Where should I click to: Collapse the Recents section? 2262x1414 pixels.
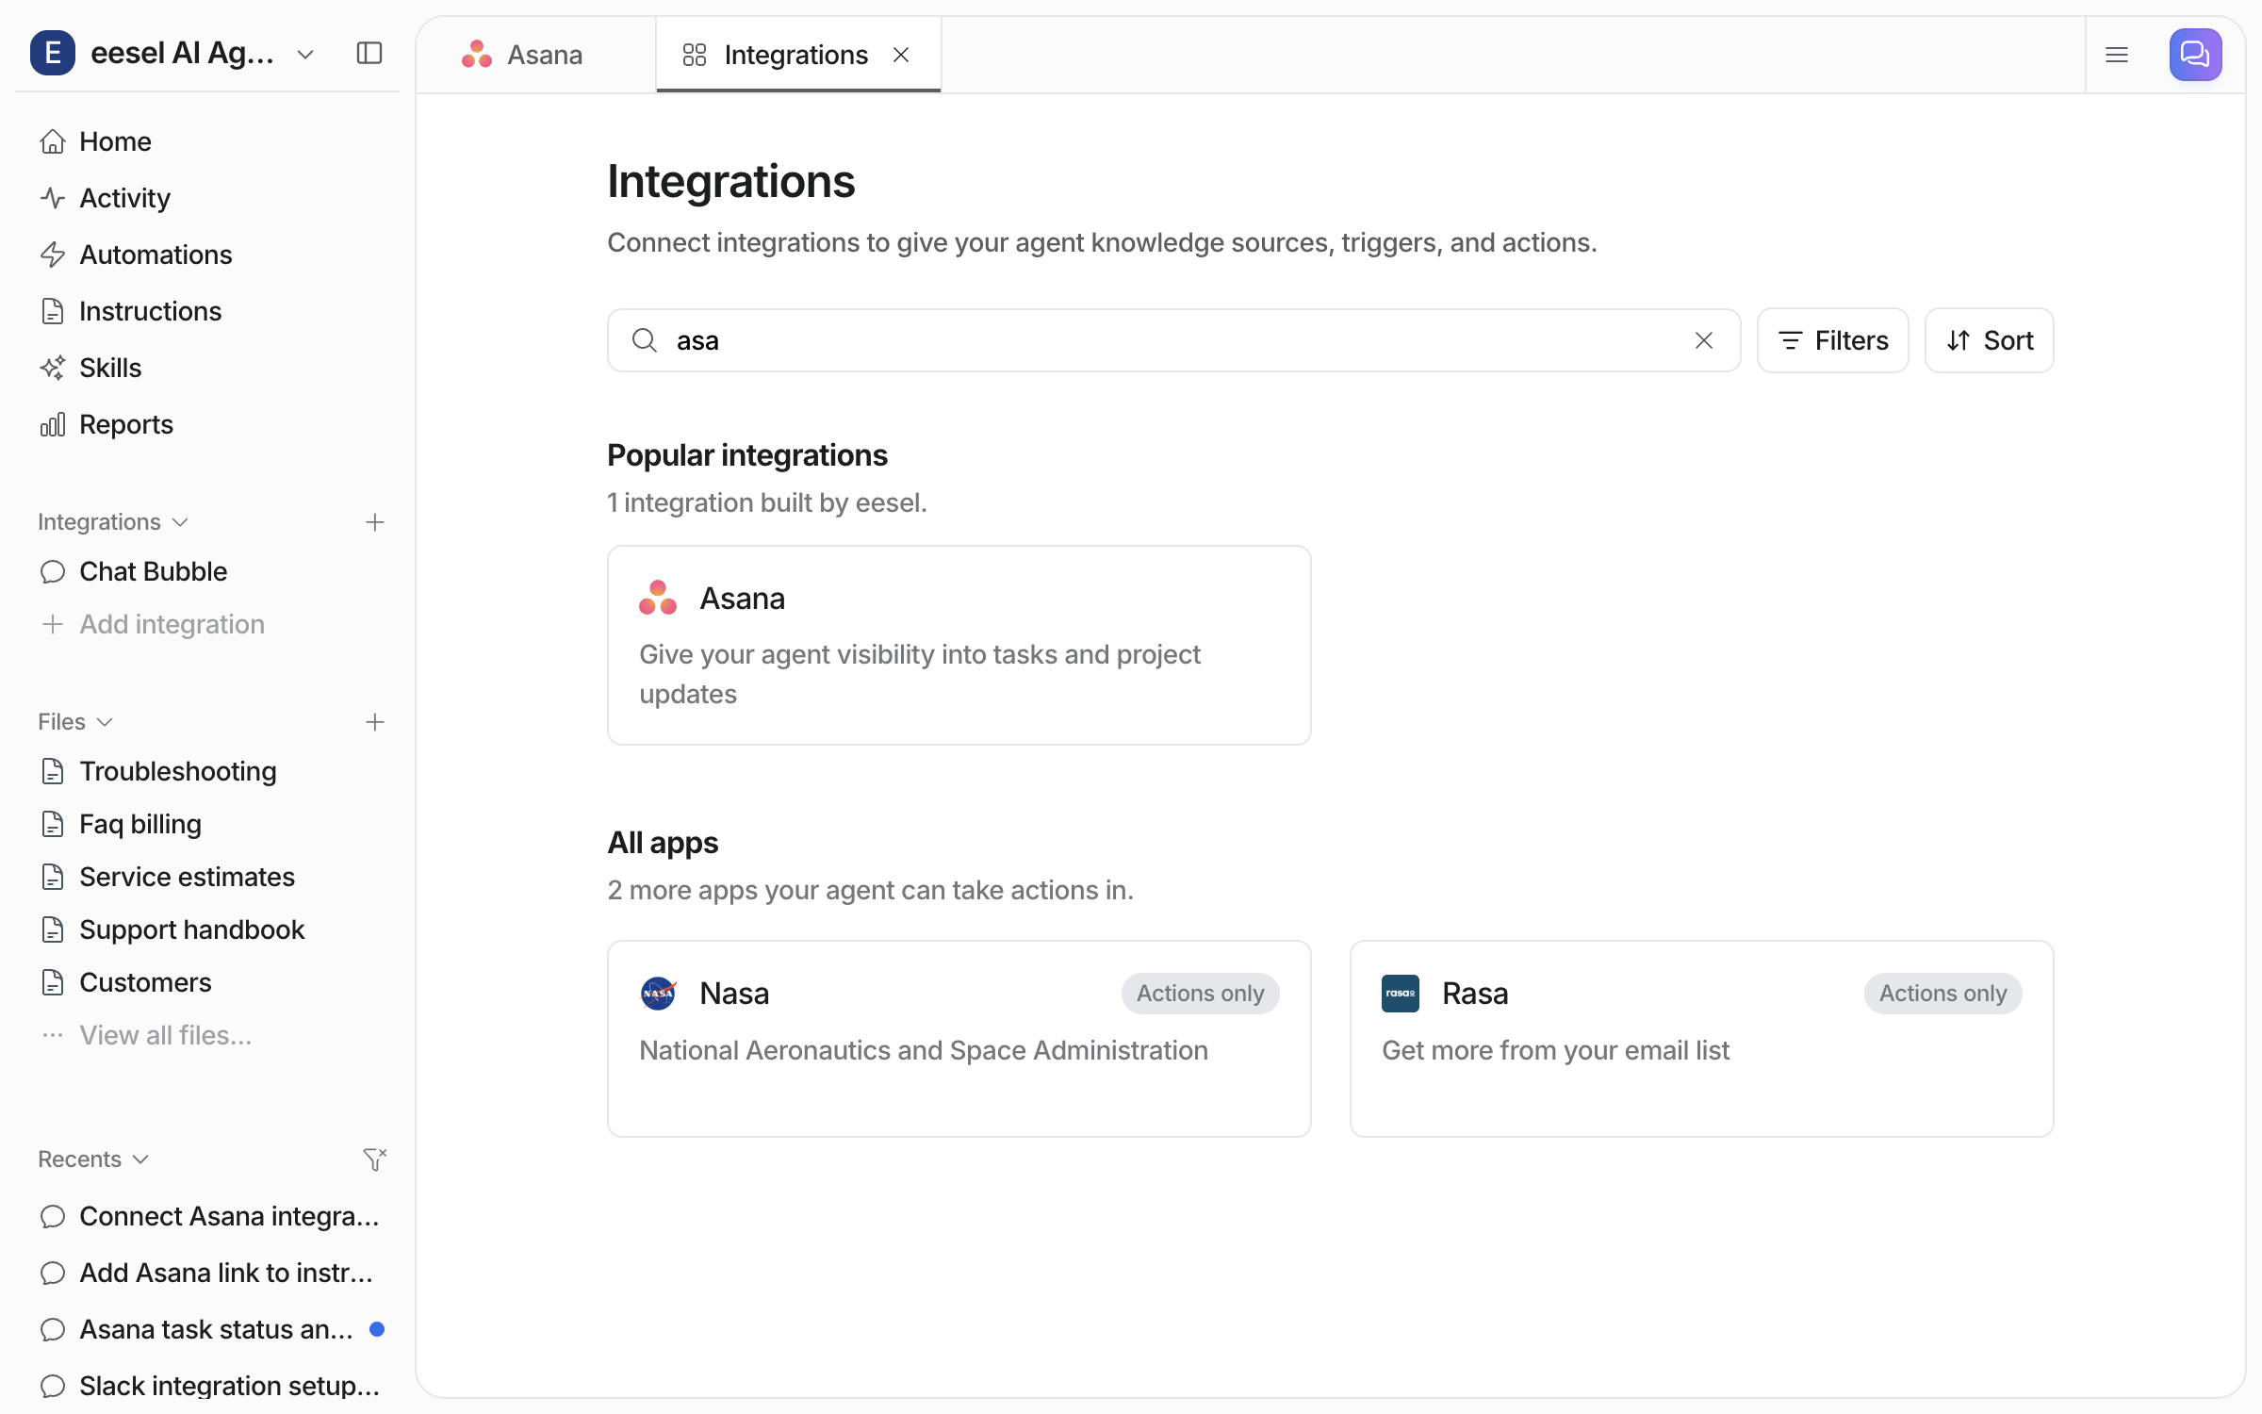pyautogui.click(x=93, y=1159)
